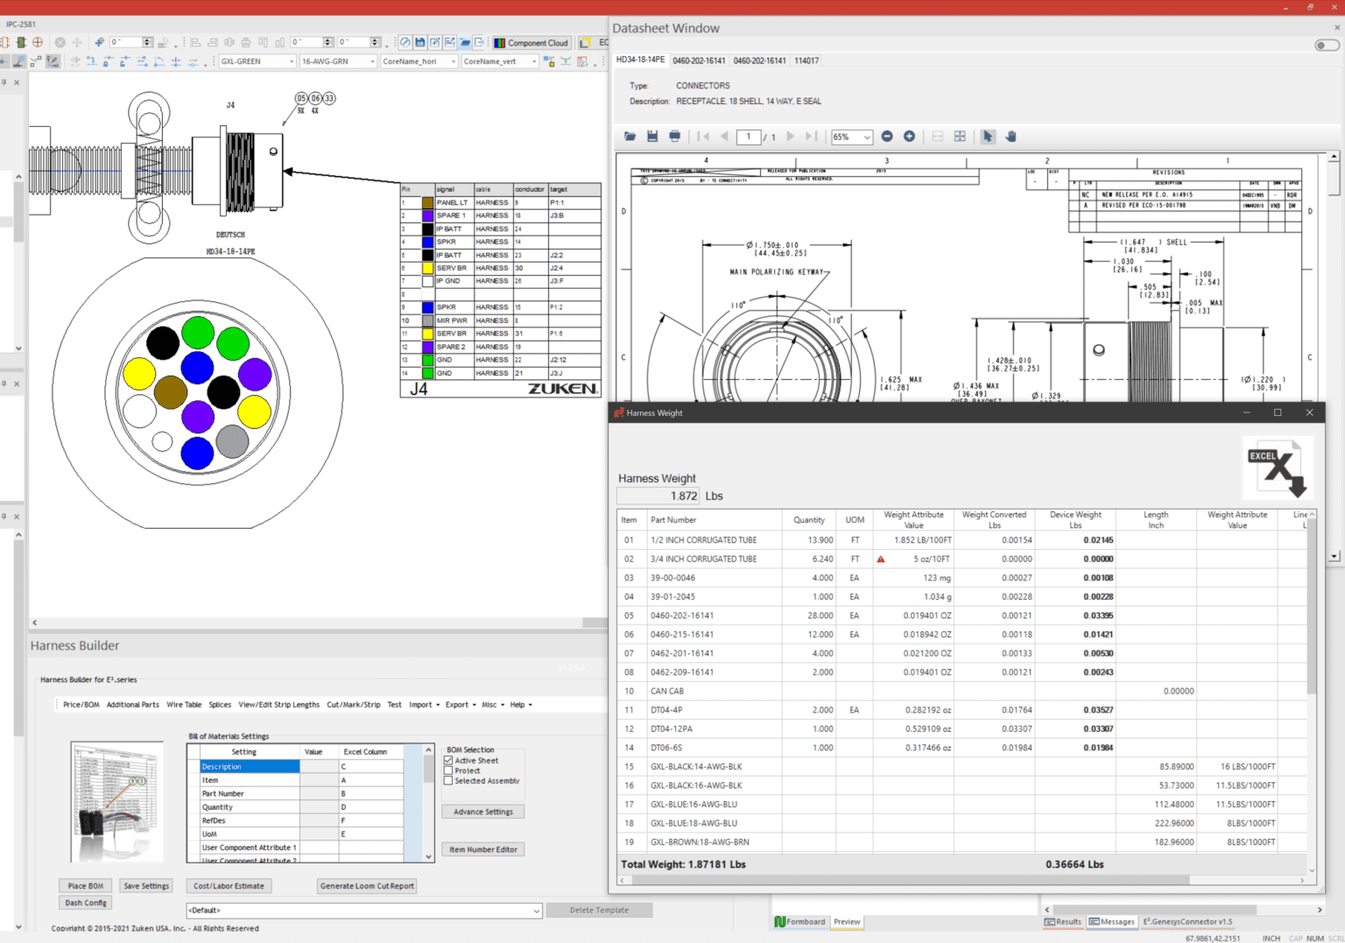Select the arrow selection tool in Datasheet Window
This screenshot has width=1345, height=943.
988,136
